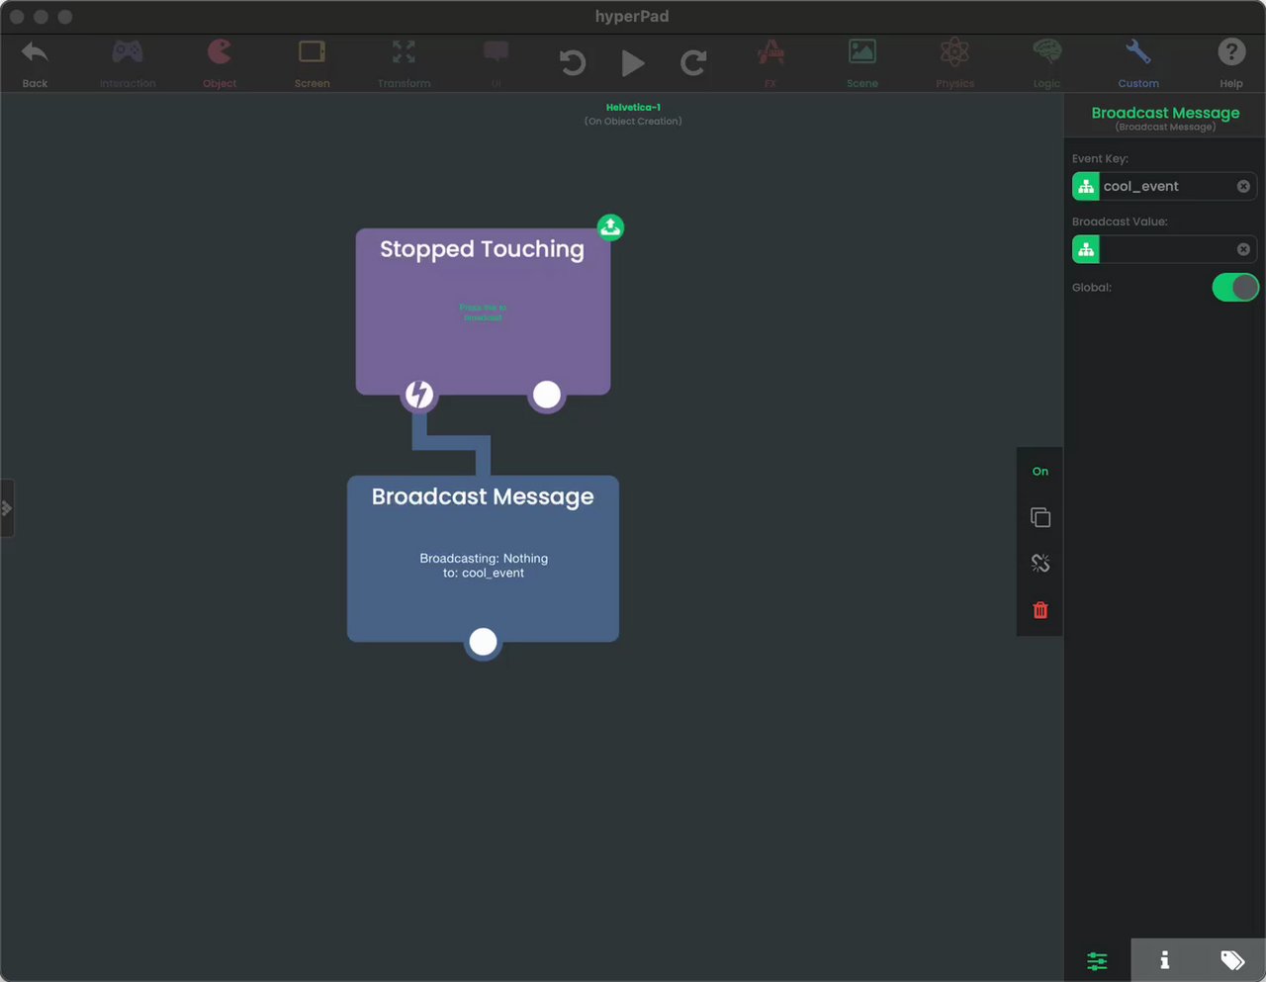The width and height of the screenshot is (1266, 982).
Task: Open the UI behaviors category
Action: coord(496,62)
